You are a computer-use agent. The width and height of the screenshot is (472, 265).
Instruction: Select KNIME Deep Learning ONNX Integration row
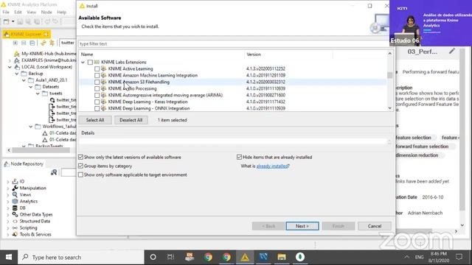(x=232, y=108)
